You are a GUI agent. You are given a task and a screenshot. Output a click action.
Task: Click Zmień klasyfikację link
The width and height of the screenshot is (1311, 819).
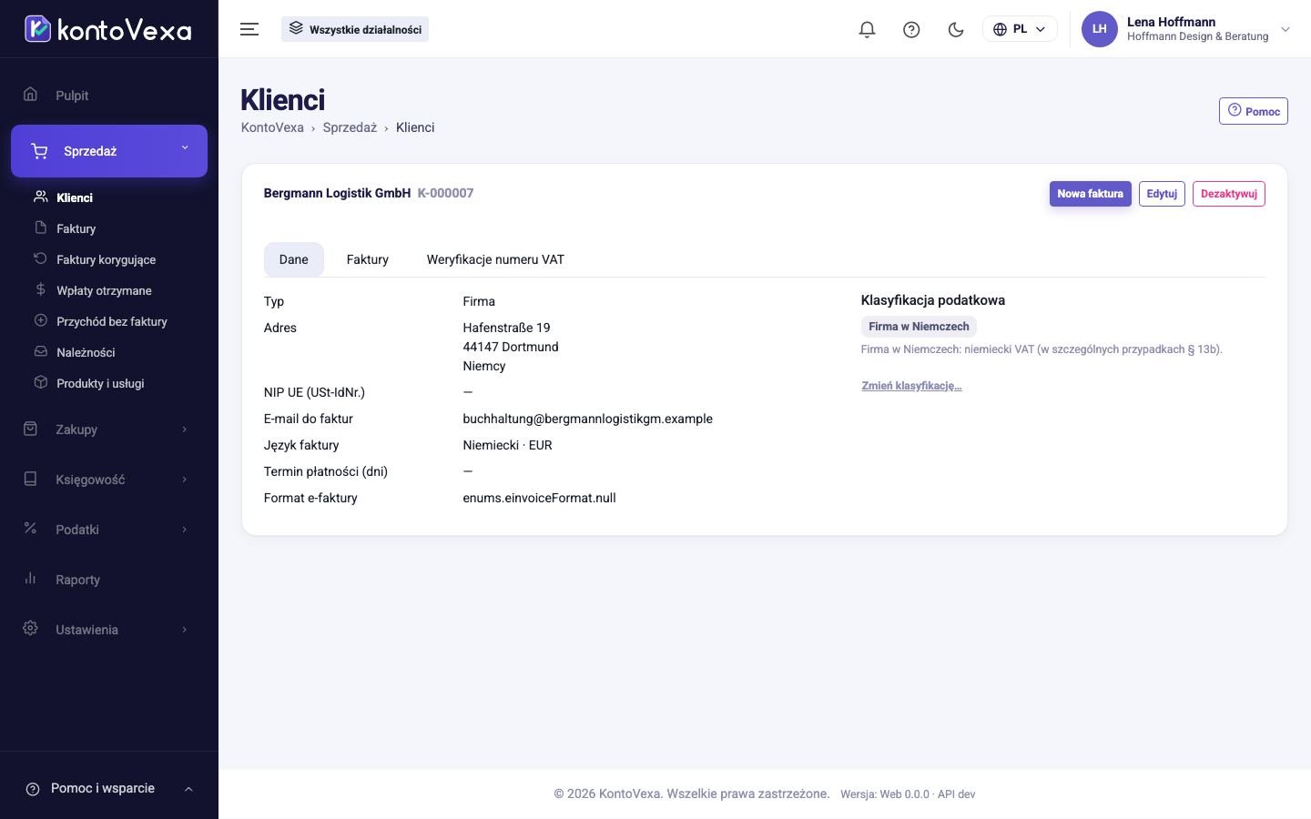911,386
